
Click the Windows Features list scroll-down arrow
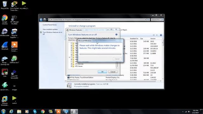tap(117, 68)
